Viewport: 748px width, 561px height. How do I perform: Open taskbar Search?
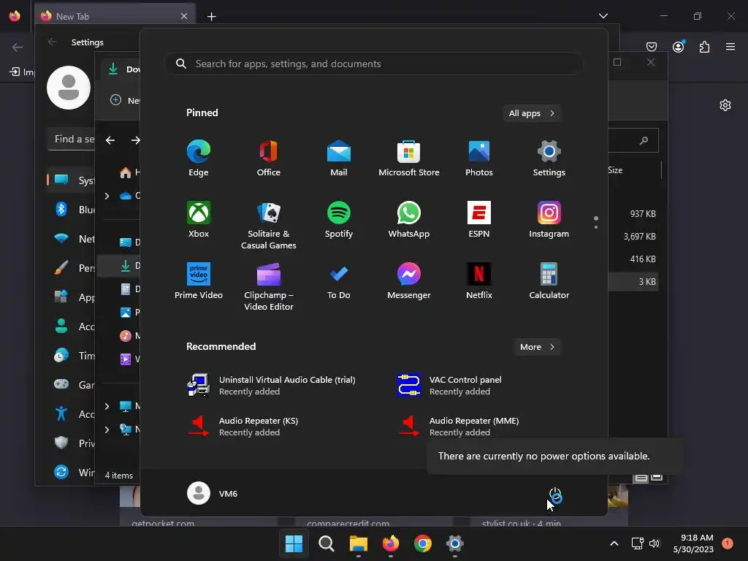pyautogui.click(x=327, y=543)
